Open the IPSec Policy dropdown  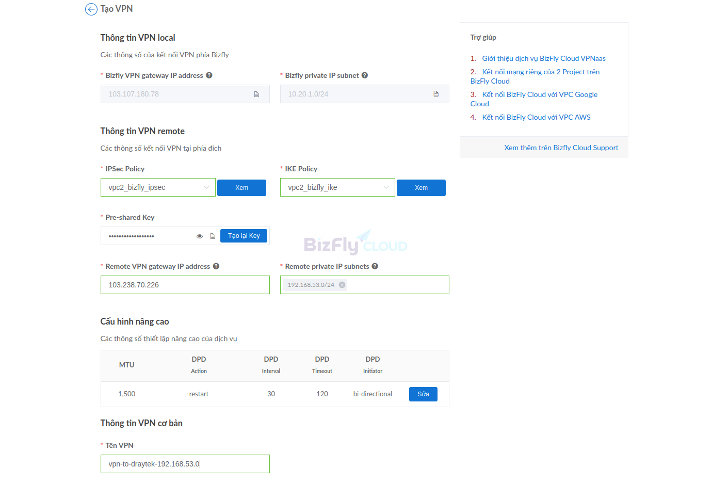coord(158,187)
